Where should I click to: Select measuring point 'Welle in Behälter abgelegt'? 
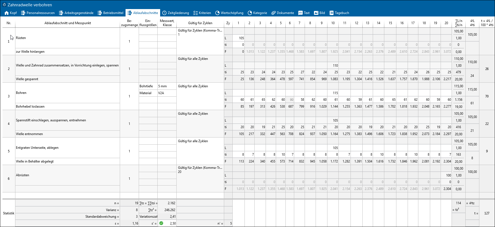tap(68, 161)
